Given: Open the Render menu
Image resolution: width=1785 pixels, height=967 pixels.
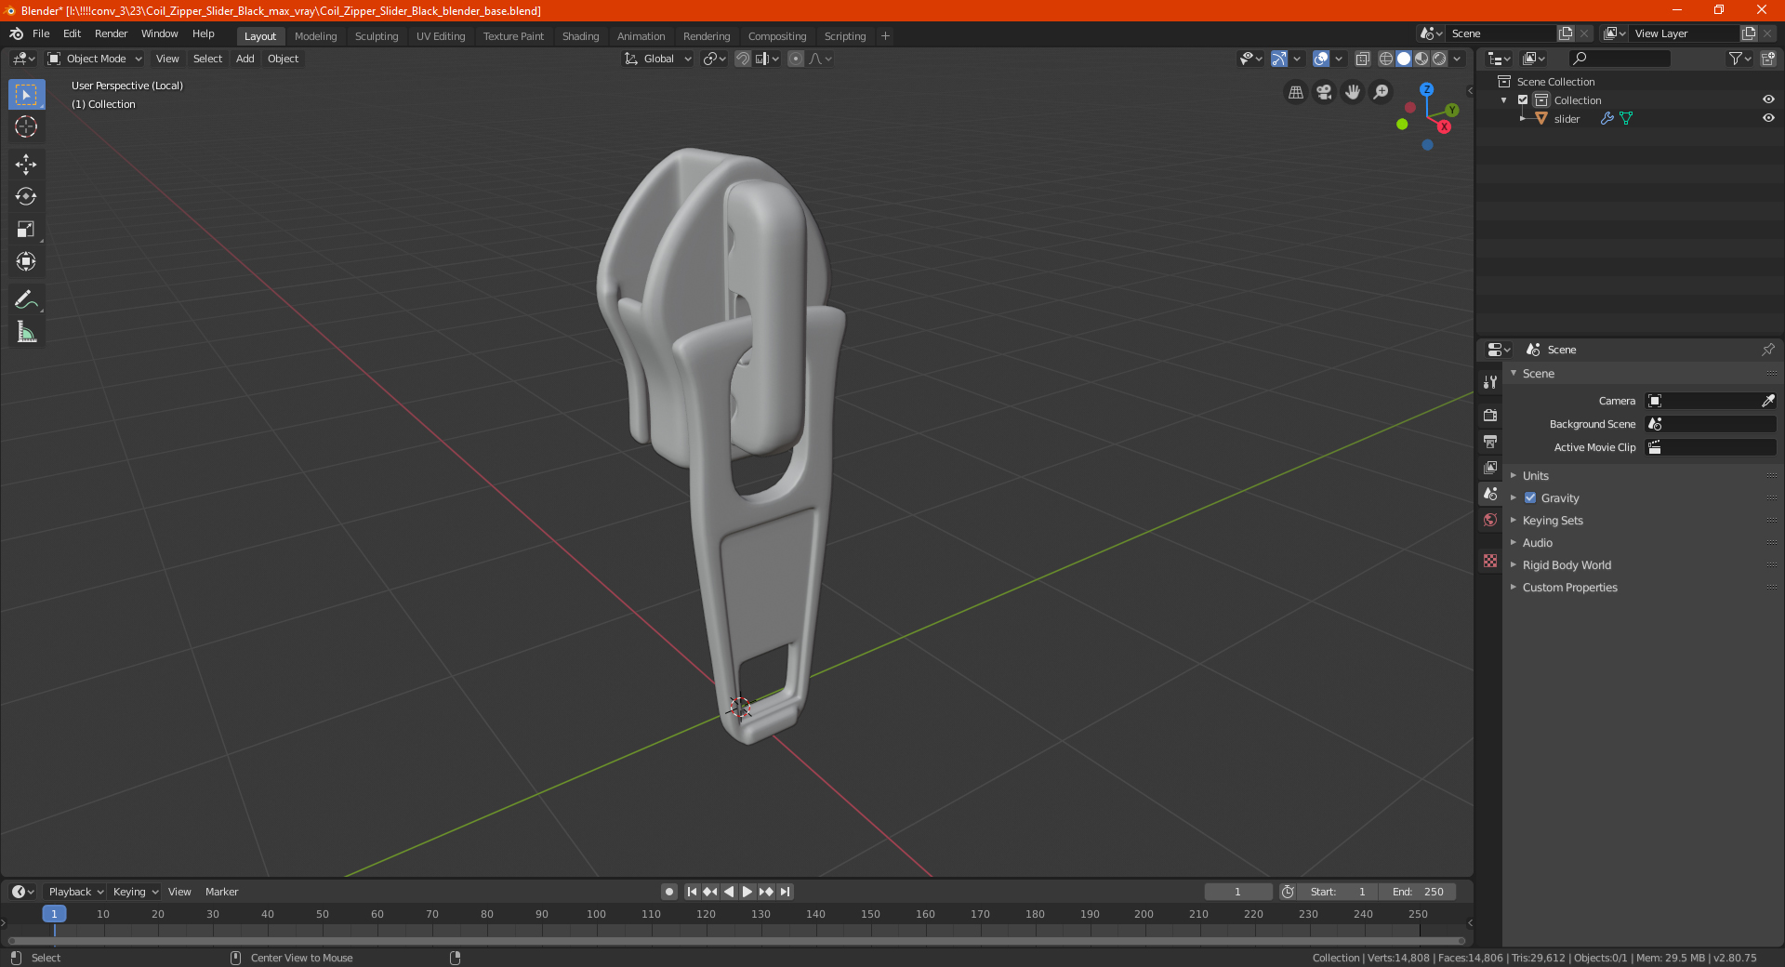Looking at the screenshot, I should coord(111,33).
